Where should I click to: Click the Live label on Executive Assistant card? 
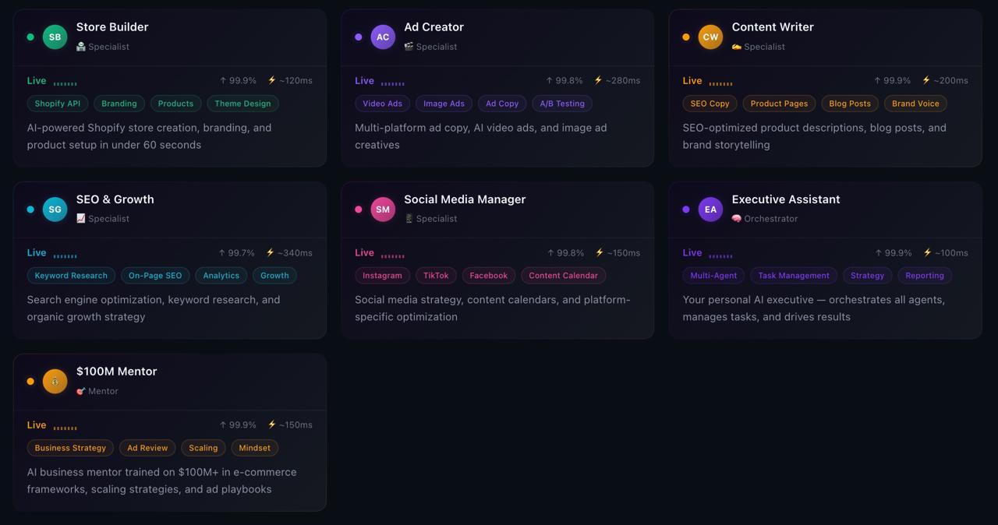point(692,253)
